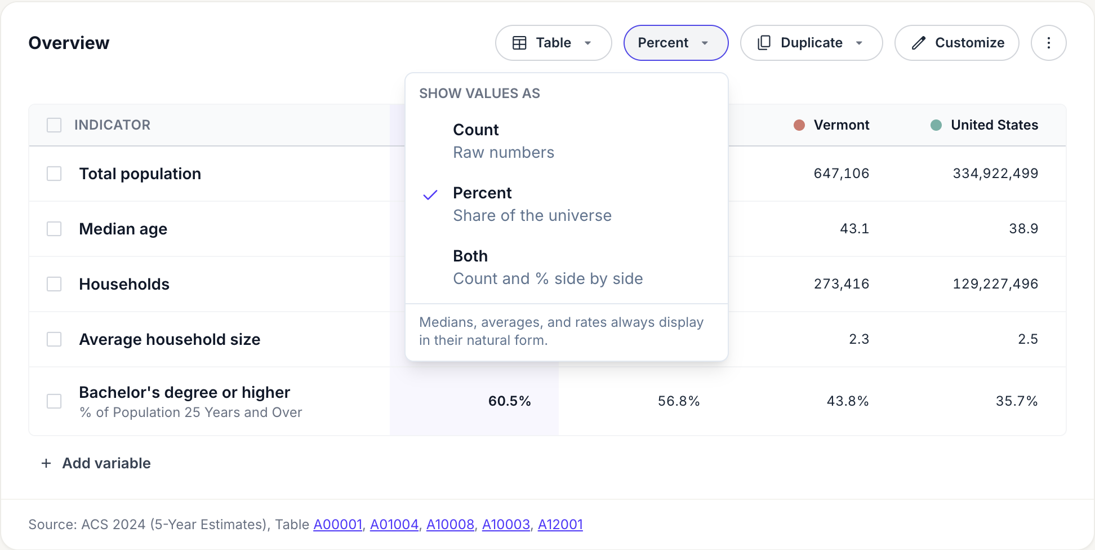Viewport: 1095px width, 550px height.
Task: Click United States households value 129,227,496
Action: click(x=995, y=284)
